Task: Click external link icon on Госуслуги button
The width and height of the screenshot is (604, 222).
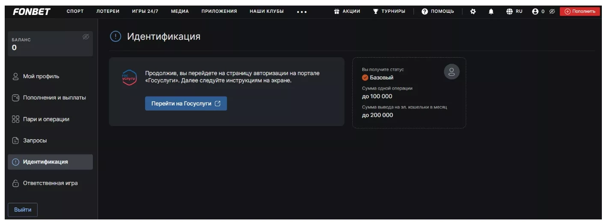Action: 217,103
